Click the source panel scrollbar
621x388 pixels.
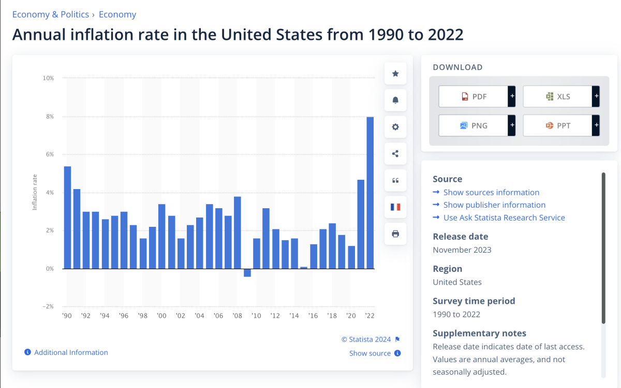point(603,248)
